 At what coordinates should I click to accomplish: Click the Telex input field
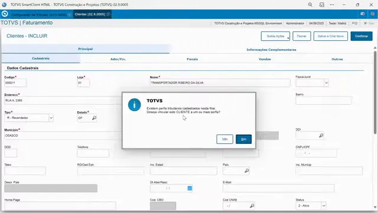click(25, 171)
